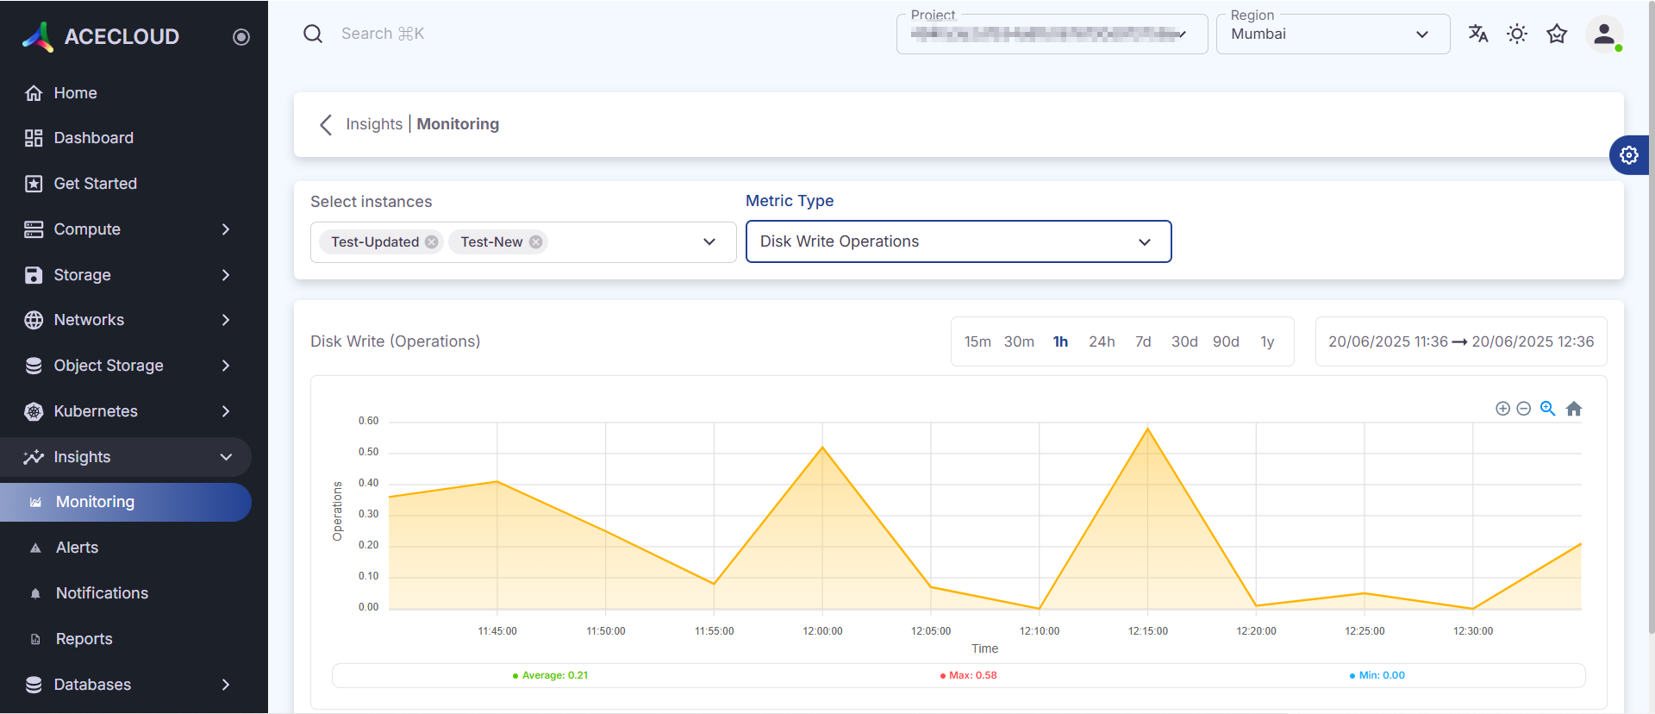Select the 24h time range

tap(1102, 341)
